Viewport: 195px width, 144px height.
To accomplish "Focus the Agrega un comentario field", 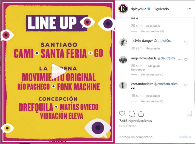I will pos(148,137).
